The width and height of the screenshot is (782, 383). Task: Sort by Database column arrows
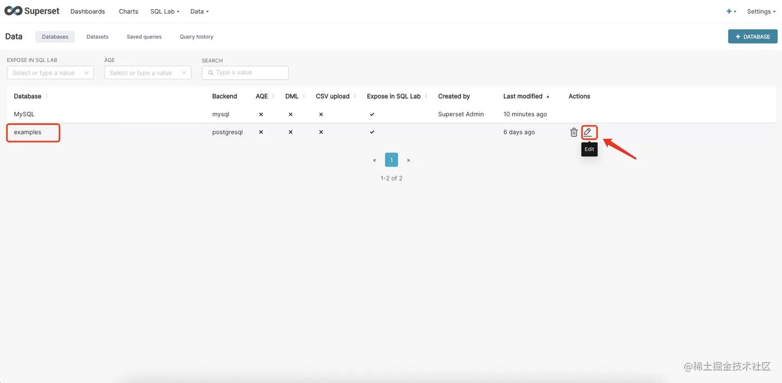47,96
